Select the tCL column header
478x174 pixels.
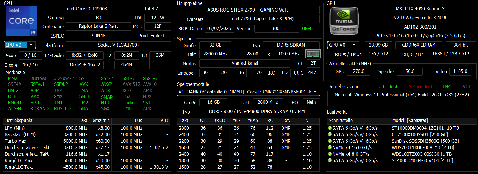(203, 120)
